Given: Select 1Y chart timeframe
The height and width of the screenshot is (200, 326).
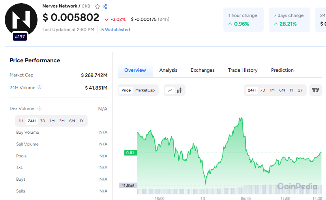Looking at the screenshot, I should coord(291,90).
